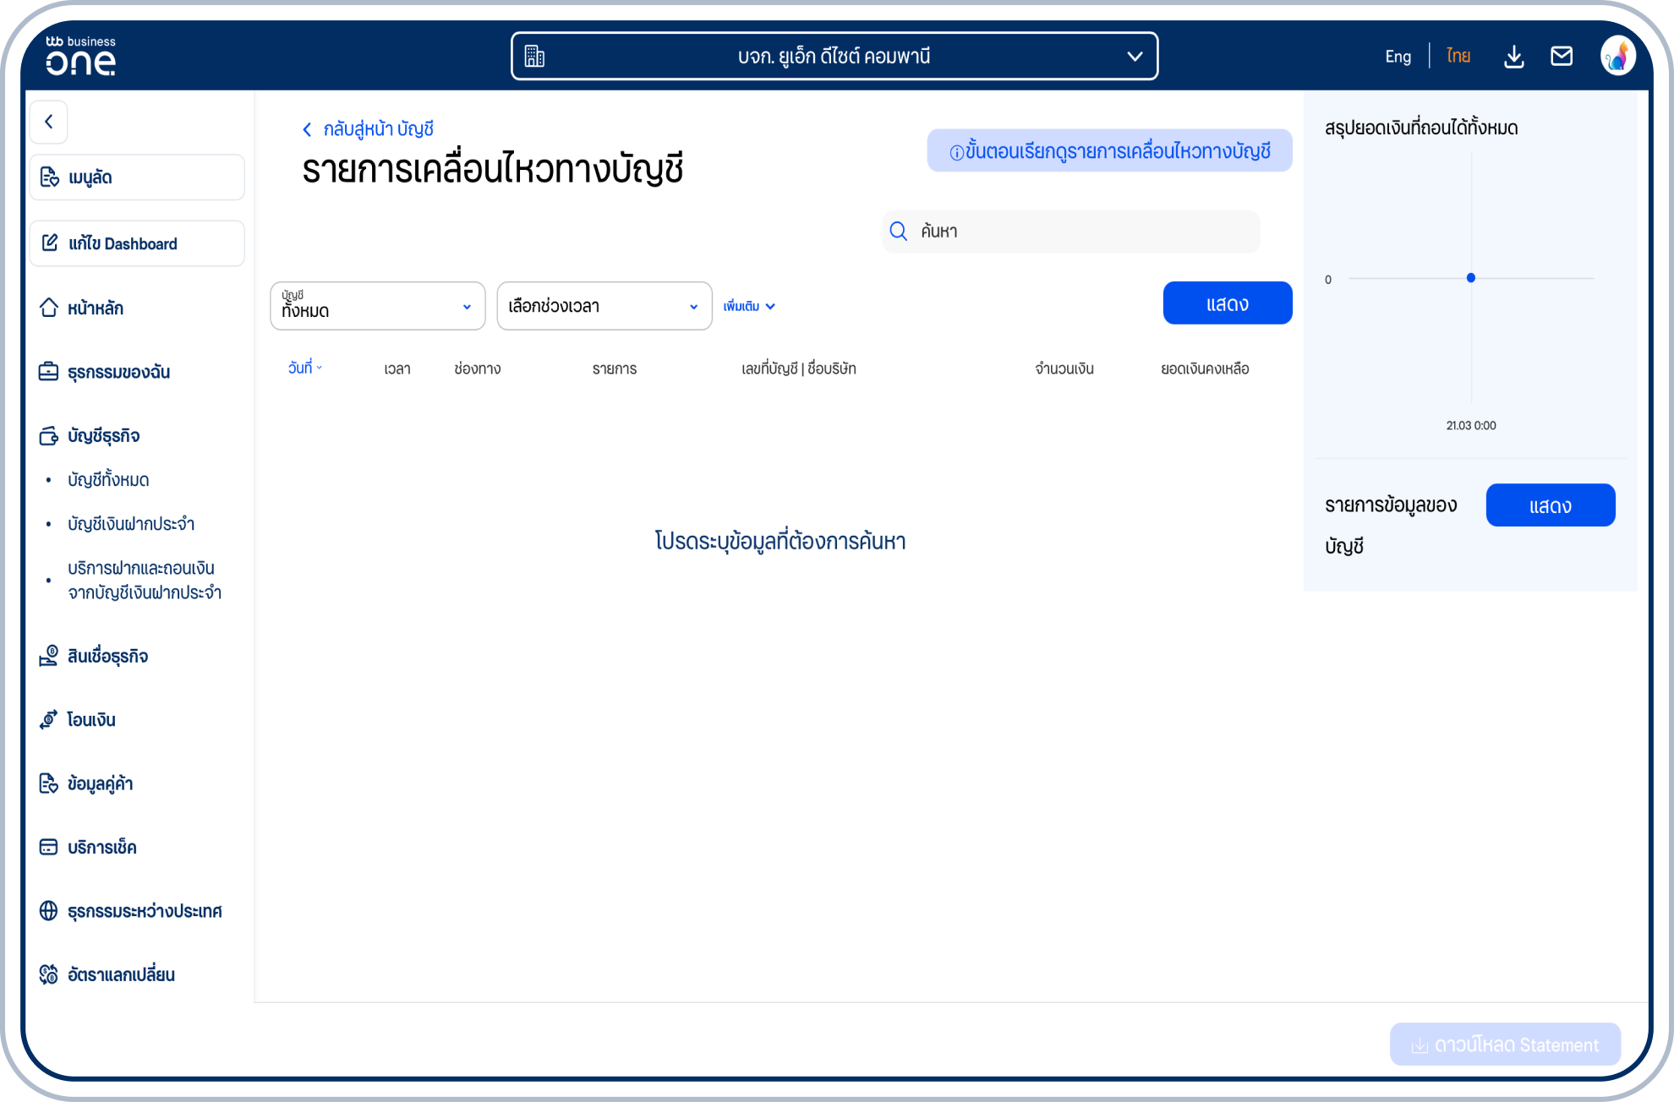Image resolution: width=1674 pixels, height=1102 pixels.
Task: Open โอนเงิน transfer menu item
Action: click(91, 720)
